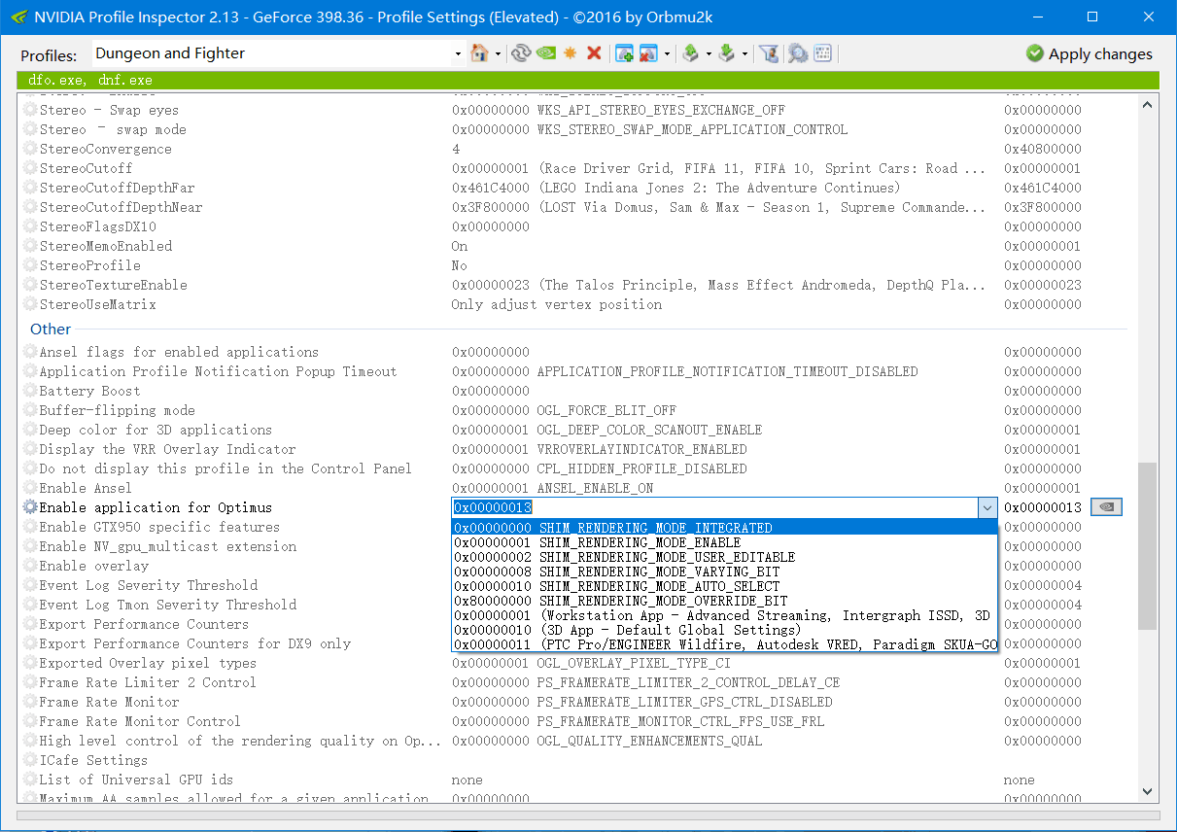Click gear icon beside StereoConvergence
Viewport: 1177px width, 832px height.
pos(30,149)
